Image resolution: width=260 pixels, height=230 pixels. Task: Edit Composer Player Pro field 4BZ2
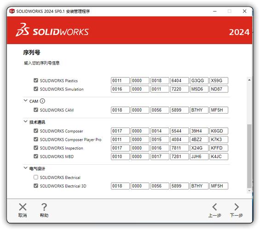click(199, 139)
